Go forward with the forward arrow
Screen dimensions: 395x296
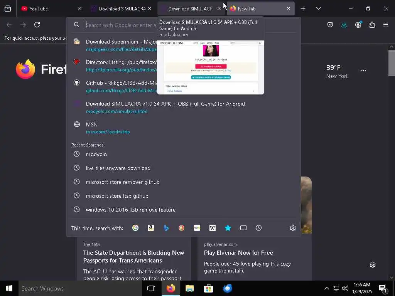coord(23,25)
